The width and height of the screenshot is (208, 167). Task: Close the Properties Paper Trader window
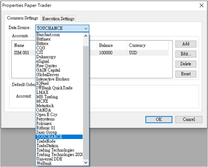[201, 5]
